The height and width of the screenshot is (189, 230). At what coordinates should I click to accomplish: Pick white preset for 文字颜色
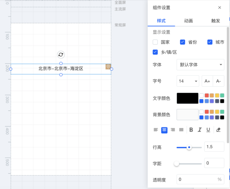tap(201, 96)
